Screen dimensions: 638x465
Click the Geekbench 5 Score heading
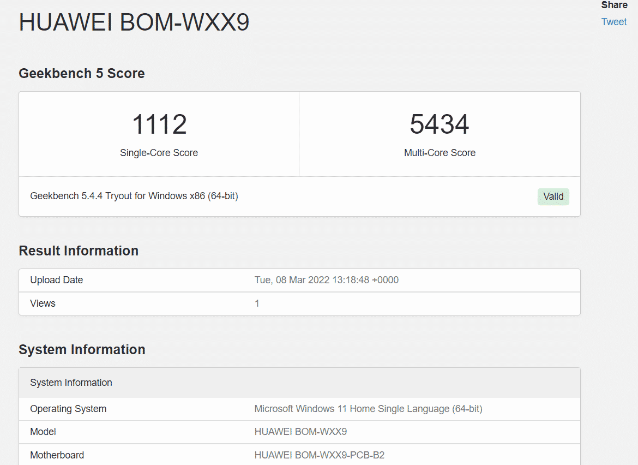pyautogui.click(x=82, y=74)
